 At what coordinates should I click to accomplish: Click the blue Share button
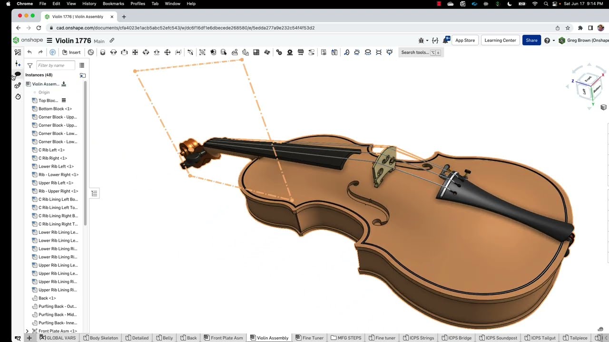531,40
